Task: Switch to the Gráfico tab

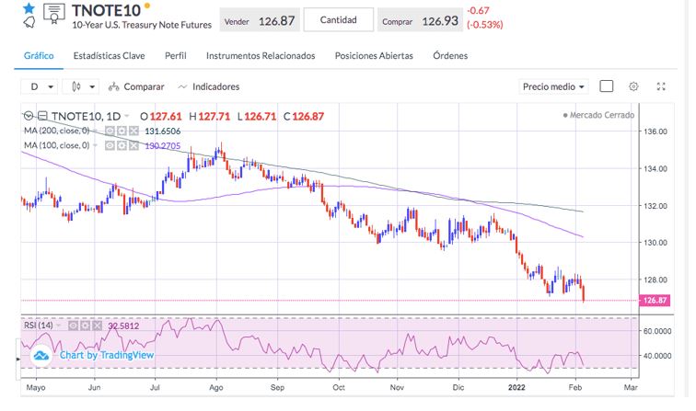Action: pos(39,56)
